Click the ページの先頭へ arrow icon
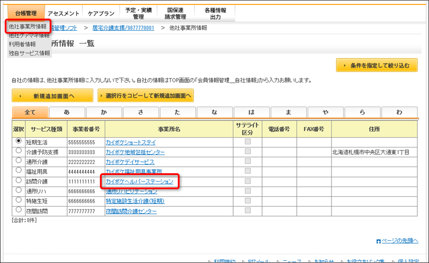The width and height of the screenshot is (429, 263). click(379, 241)
